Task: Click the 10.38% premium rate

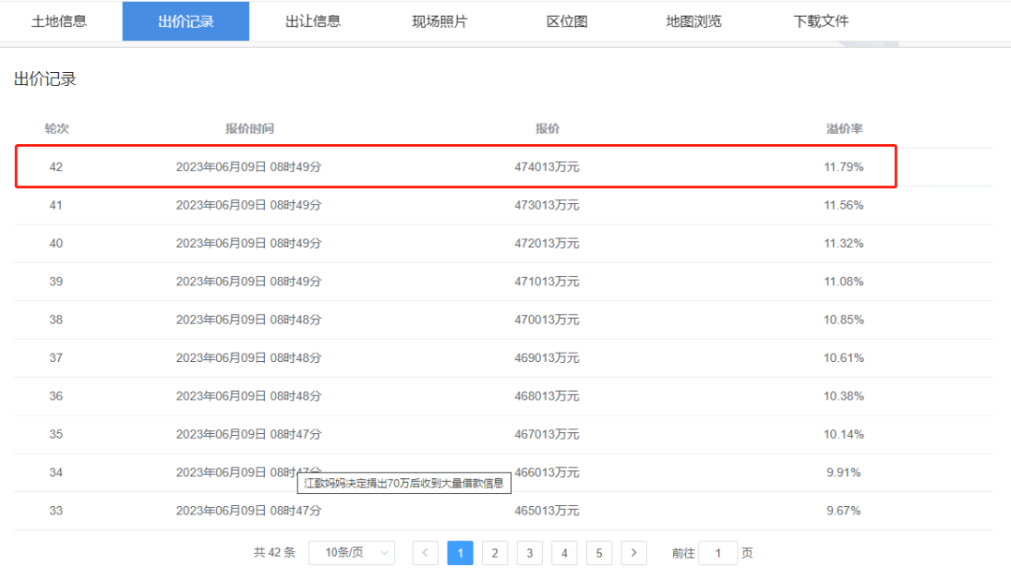Action: click(x=843, y=396)
